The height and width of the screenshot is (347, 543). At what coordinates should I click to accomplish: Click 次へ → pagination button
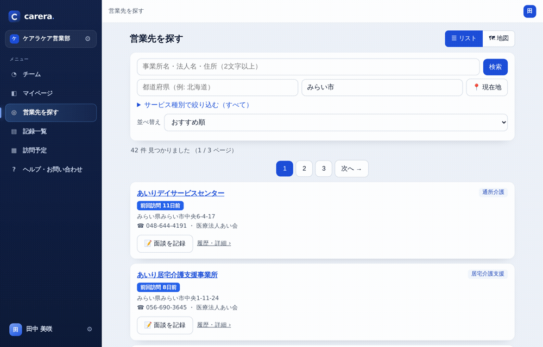coord(351,169)
